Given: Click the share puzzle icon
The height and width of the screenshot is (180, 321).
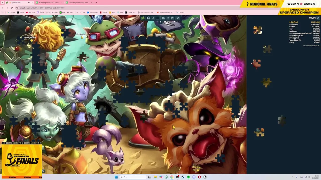Looking at the screenshot, I should coord(168,18).
